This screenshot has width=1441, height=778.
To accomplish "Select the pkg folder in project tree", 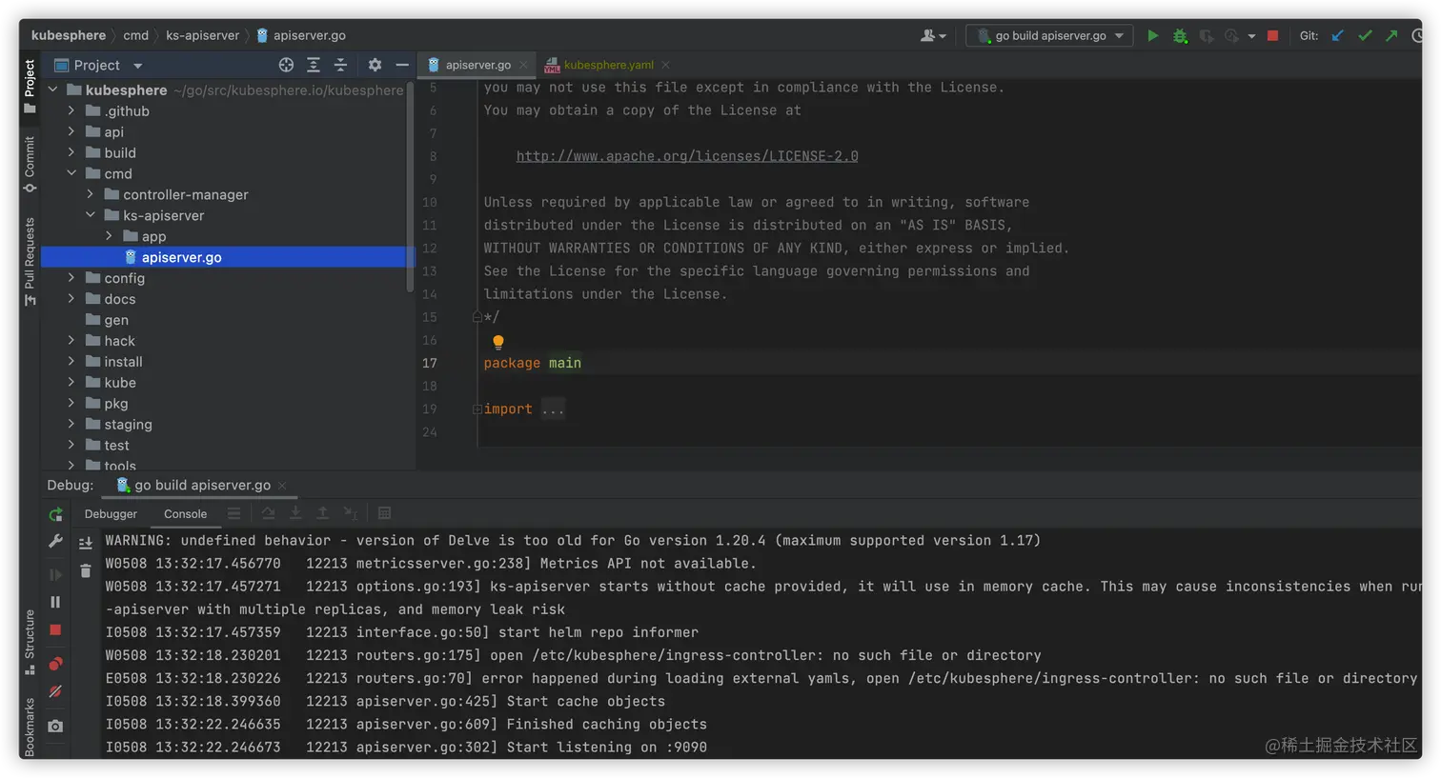I will [x=116, y=404].
